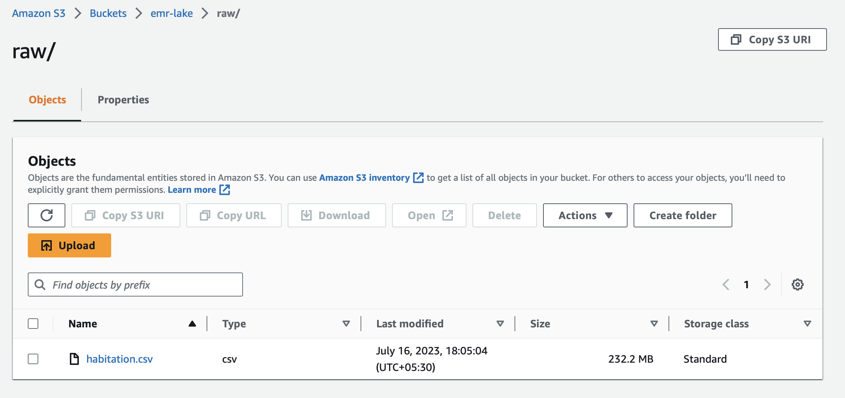Open the Last modified filter dropdown
Image resolution: width=845 pixels, height=398 pixels.
tap(500, 323)
